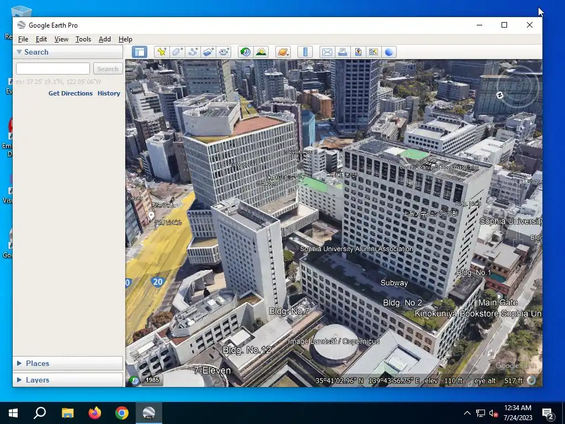Open the View menu

[x=61, y=39]
